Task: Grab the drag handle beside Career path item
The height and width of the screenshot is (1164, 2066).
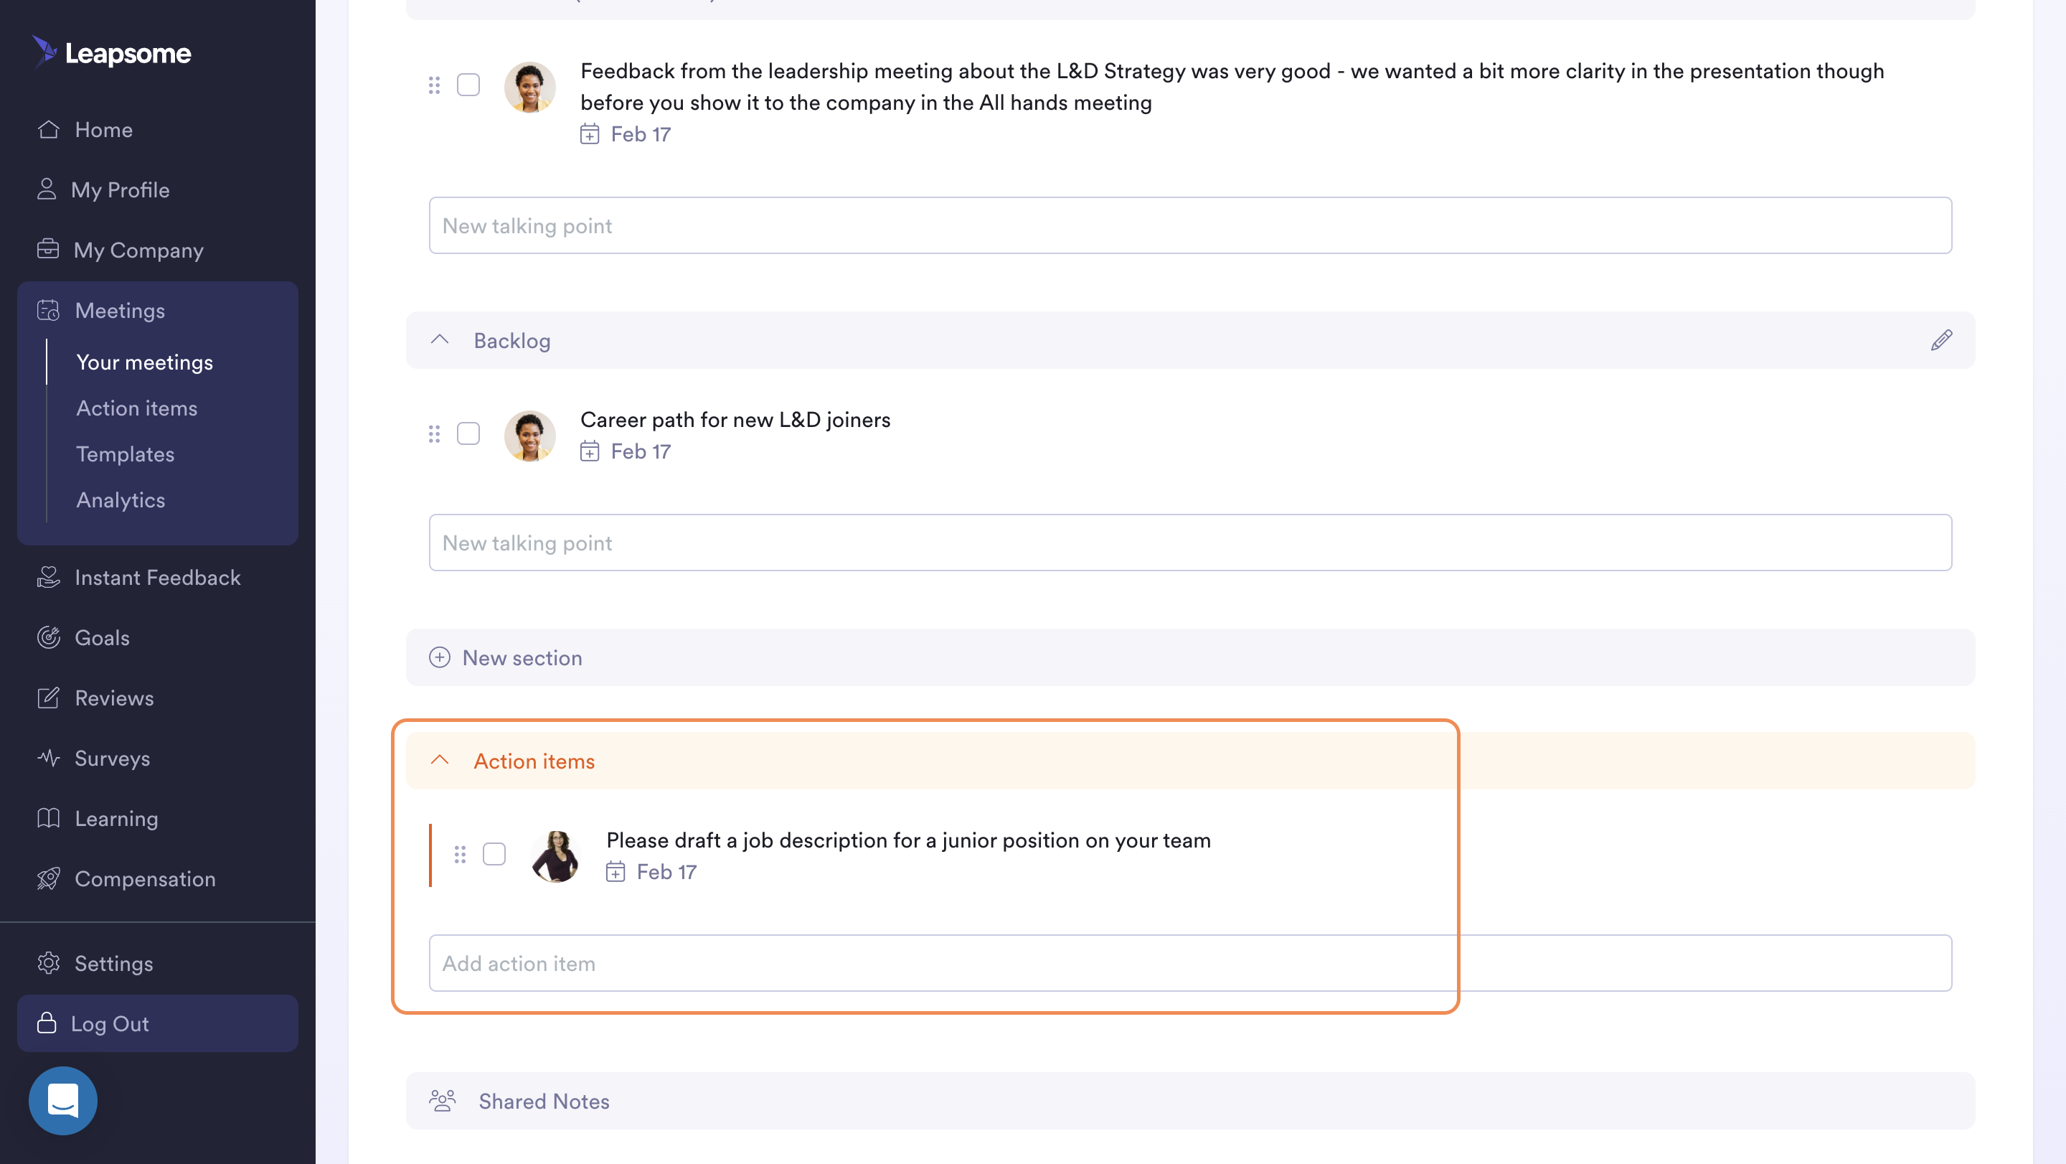Action: click(x=434, y=434)
